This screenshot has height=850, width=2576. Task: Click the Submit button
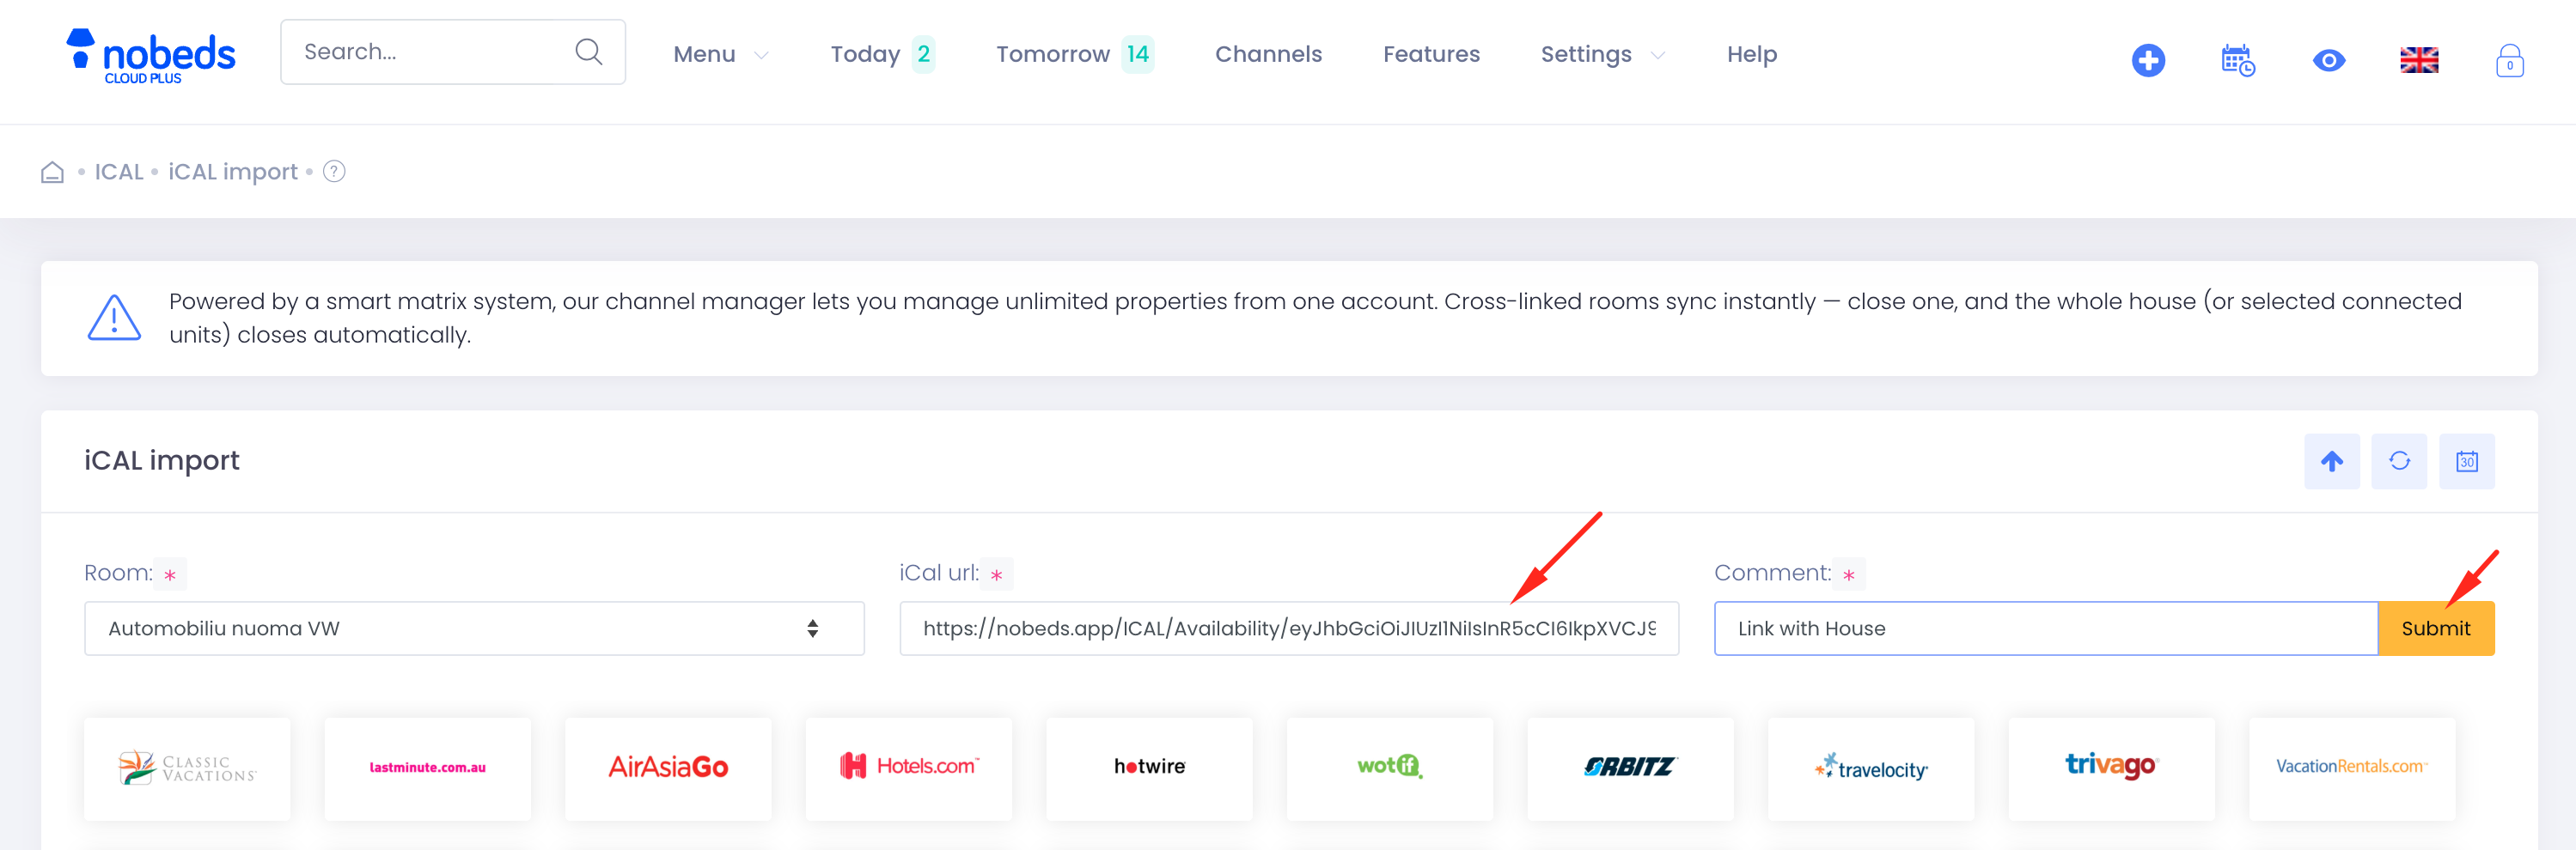coord(2435,628)
